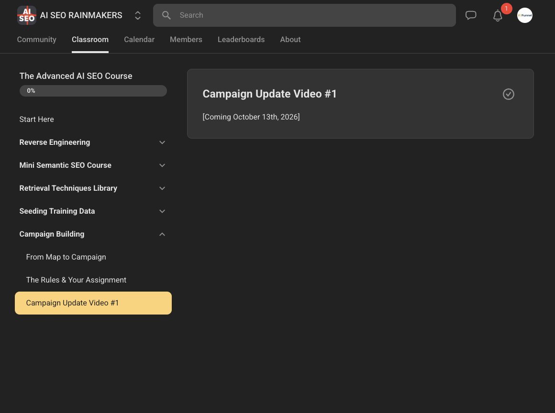Select the Classroom tab
The image size is (555, 413).
pos(90,40)
